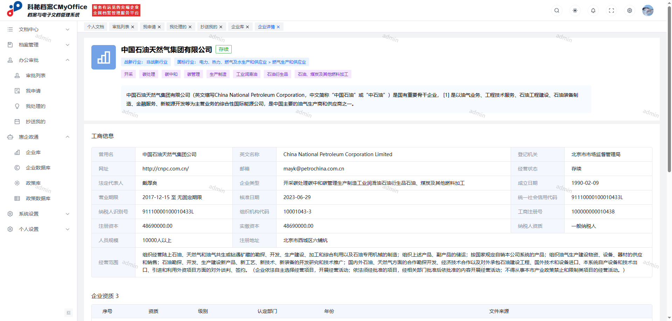Click the 碳处理 tag

[x=149, y=74]
